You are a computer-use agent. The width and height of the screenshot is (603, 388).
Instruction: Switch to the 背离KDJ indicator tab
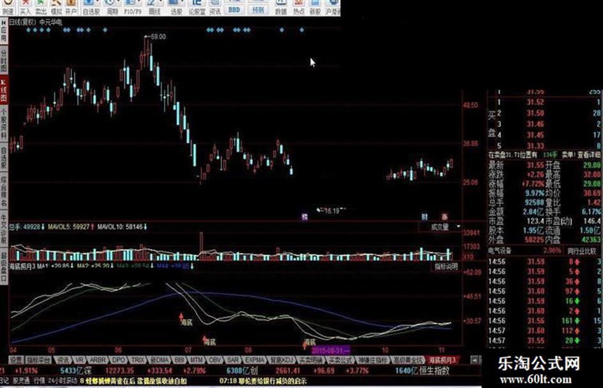click(x=281, y=361)
